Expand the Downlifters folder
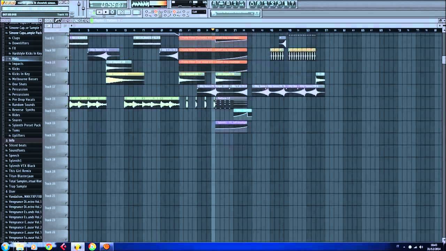This screenshot has width=446, height=251. coord(21,43)
